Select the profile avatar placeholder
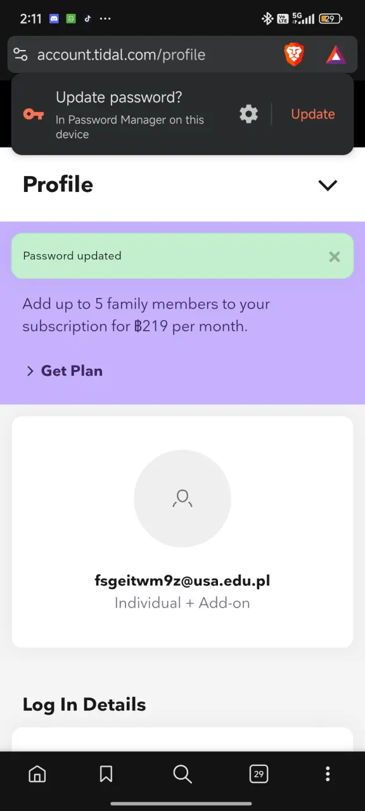The width and height of the screenshot is (365, 811). coord(182,499)
